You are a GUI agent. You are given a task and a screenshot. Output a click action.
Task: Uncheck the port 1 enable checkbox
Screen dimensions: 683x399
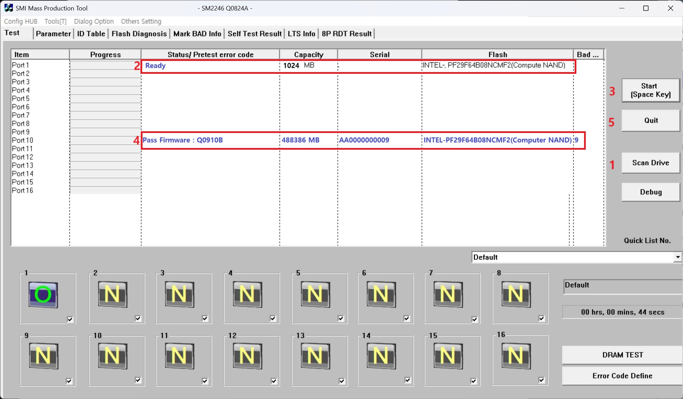point(70,319)
